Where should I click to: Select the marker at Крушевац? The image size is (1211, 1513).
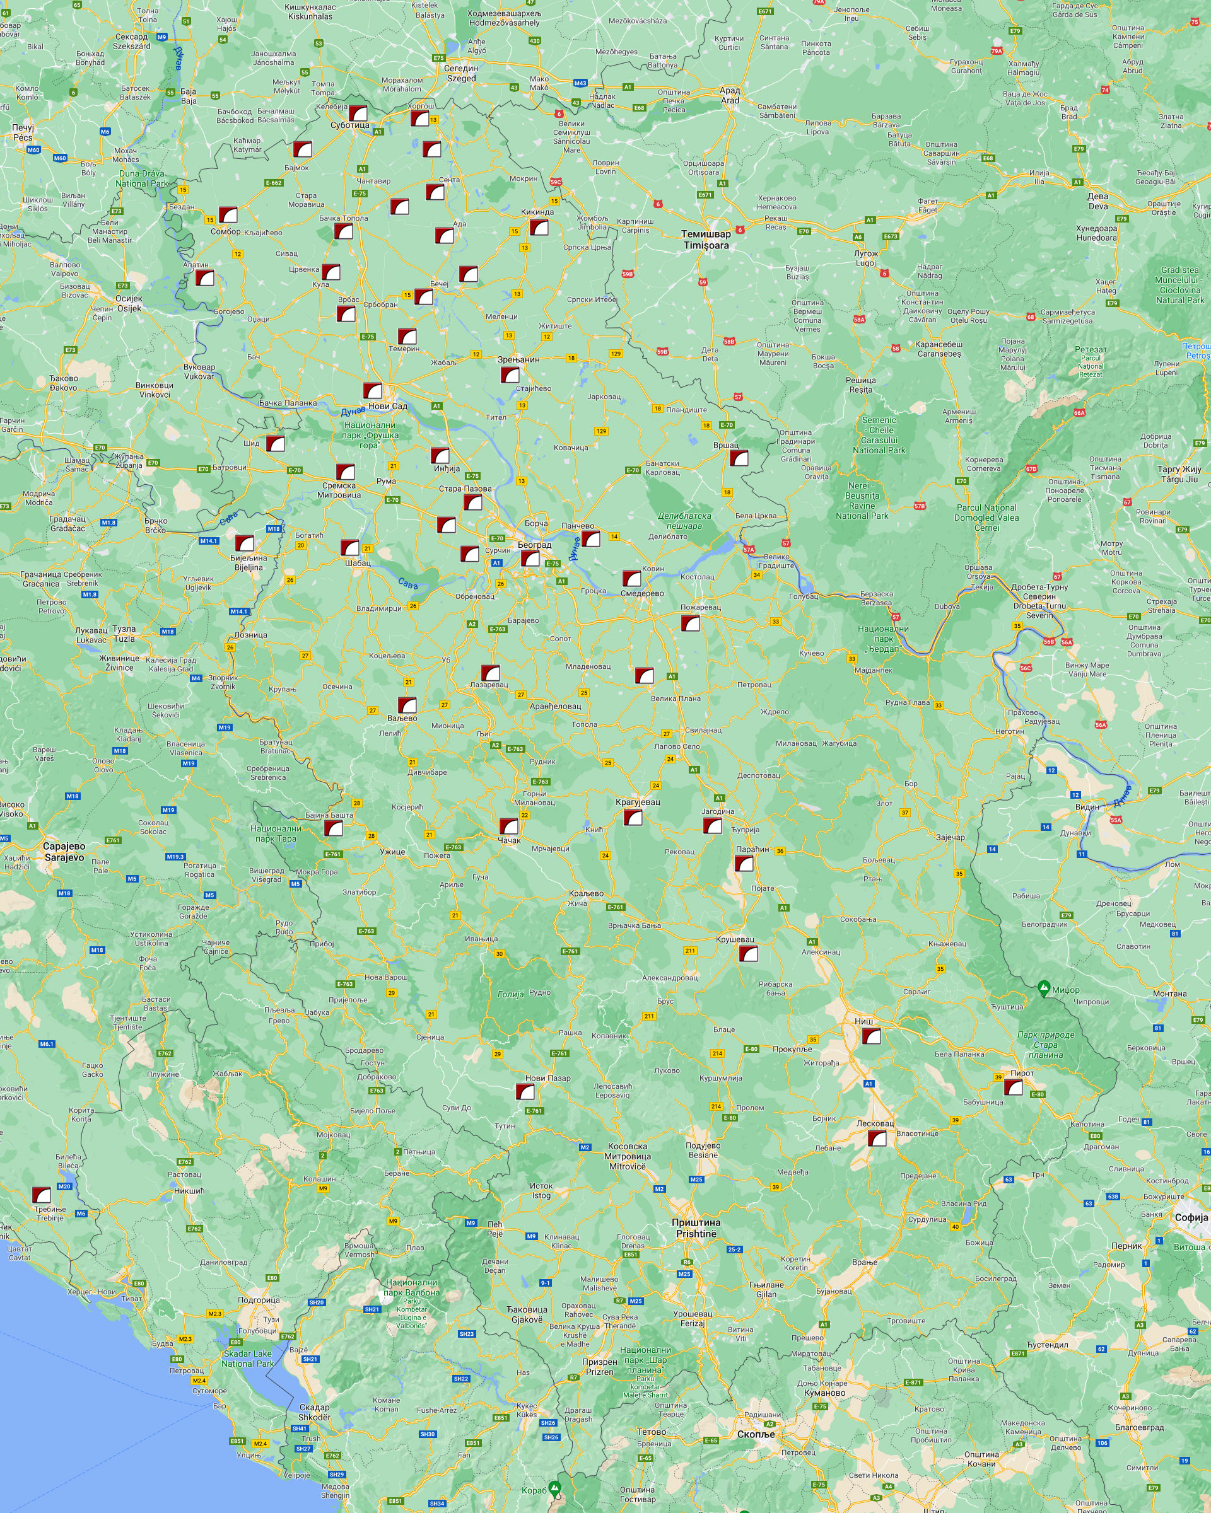point(749,954)
